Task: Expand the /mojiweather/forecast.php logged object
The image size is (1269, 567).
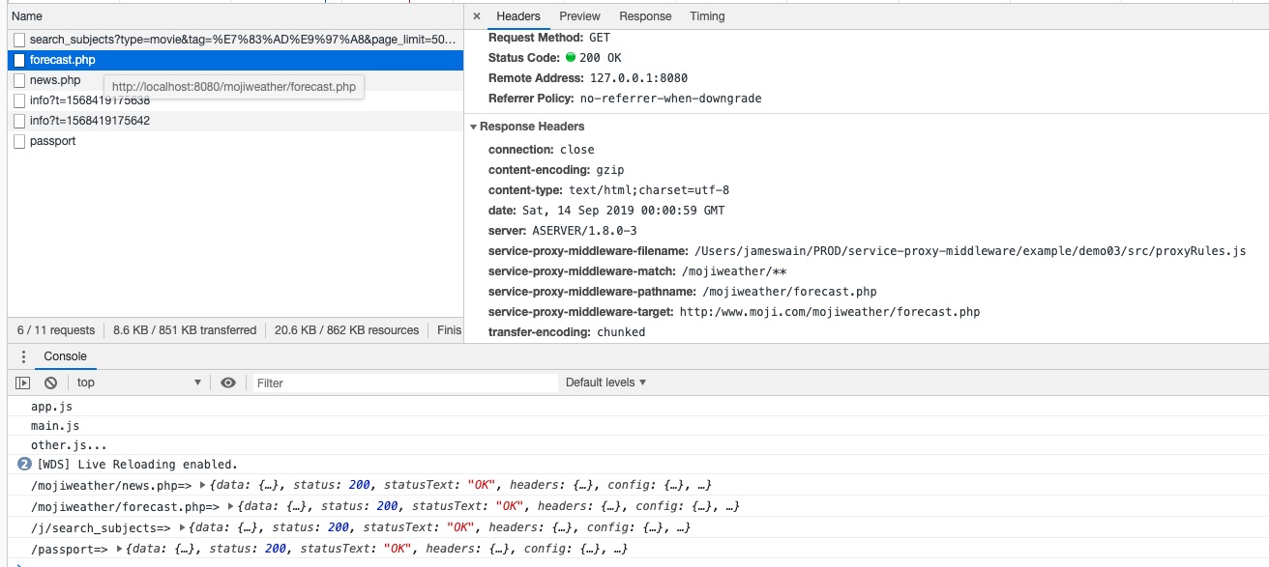Action: pyautogui.click(x=230, y=506)
